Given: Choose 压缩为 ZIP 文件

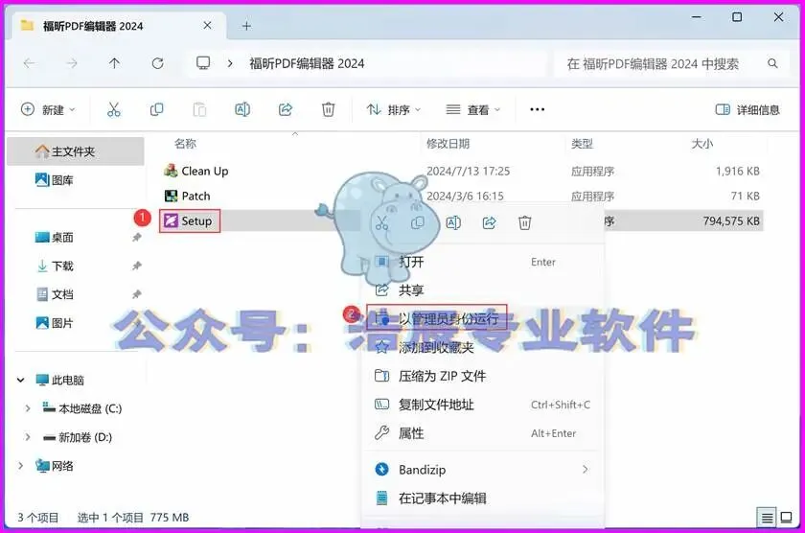Looking at the screenshot, I should tap(483, 376).
